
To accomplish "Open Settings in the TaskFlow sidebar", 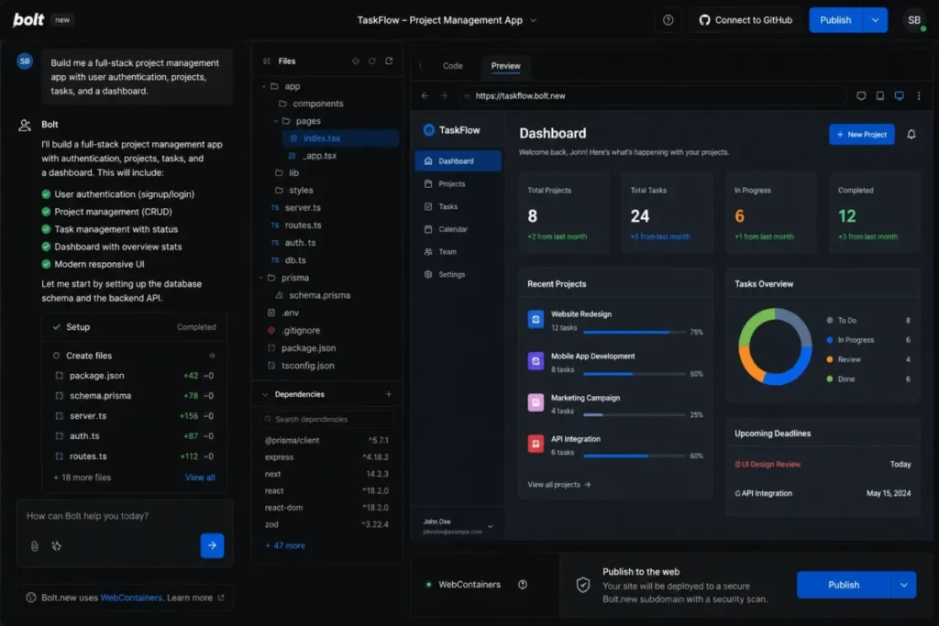I will coord(458,275).
